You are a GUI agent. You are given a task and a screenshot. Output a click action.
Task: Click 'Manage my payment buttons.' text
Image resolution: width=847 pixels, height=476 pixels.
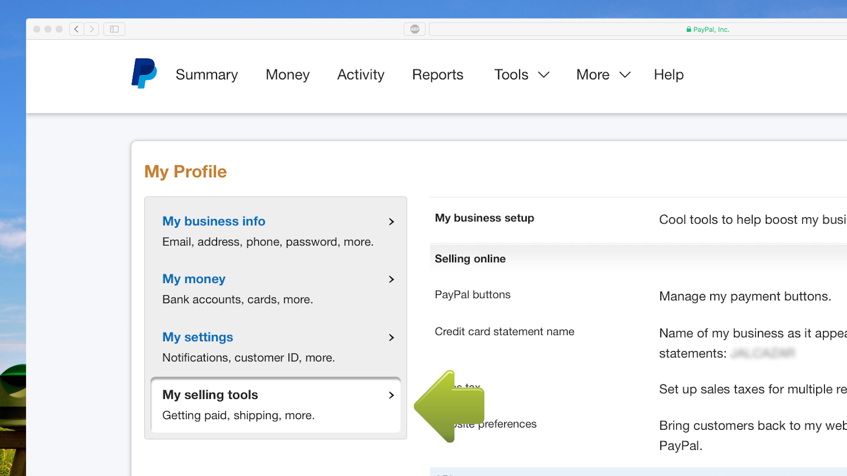tap(745, 296)
